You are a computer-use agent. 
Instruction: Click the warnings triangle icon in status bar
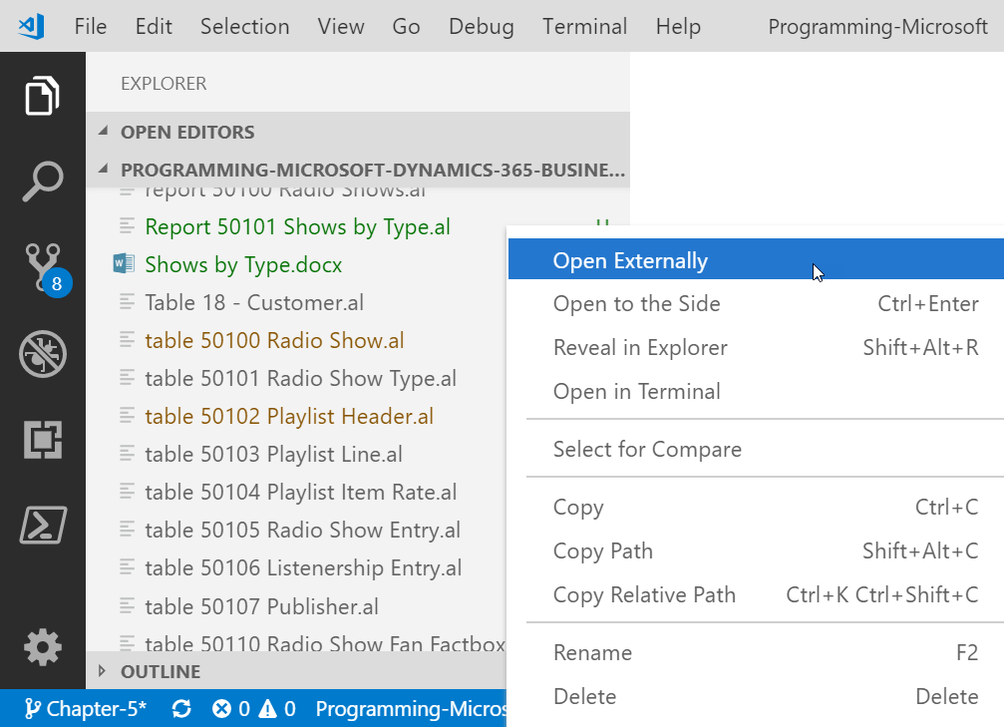point(267,709)
